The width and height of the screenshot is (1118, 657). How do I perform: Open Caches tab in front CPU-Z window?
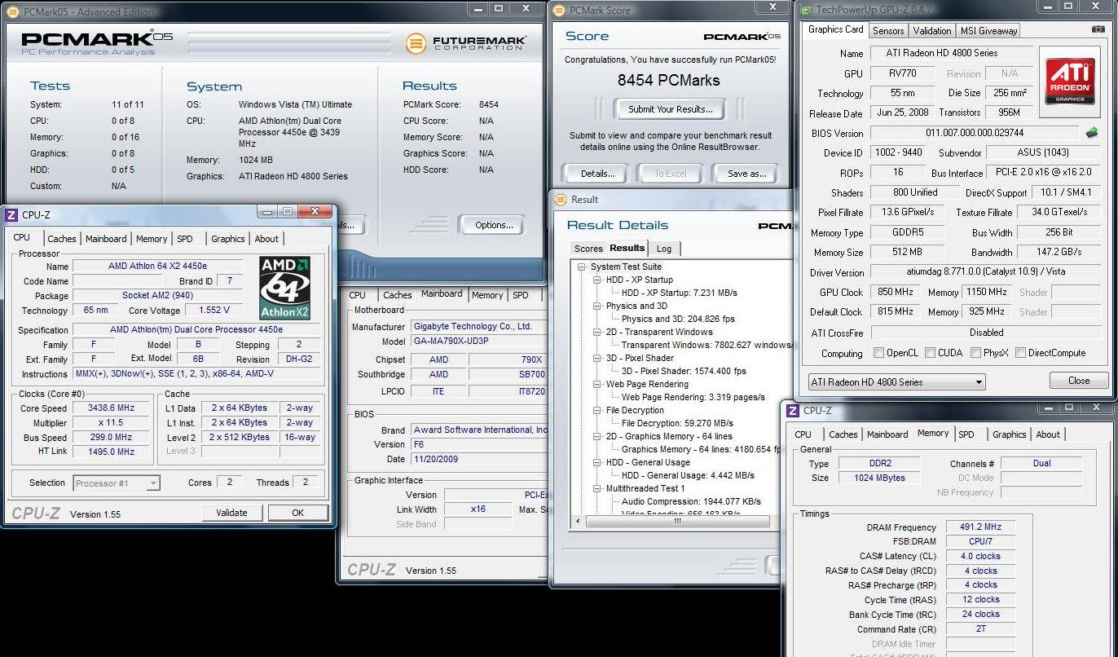[x=62, y=239]
